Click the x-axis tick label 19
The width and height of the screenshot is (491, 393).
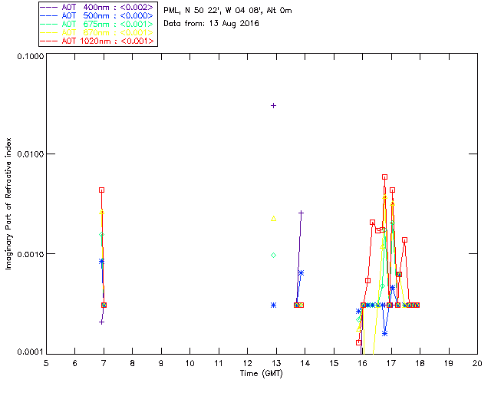tap(449, 363)
